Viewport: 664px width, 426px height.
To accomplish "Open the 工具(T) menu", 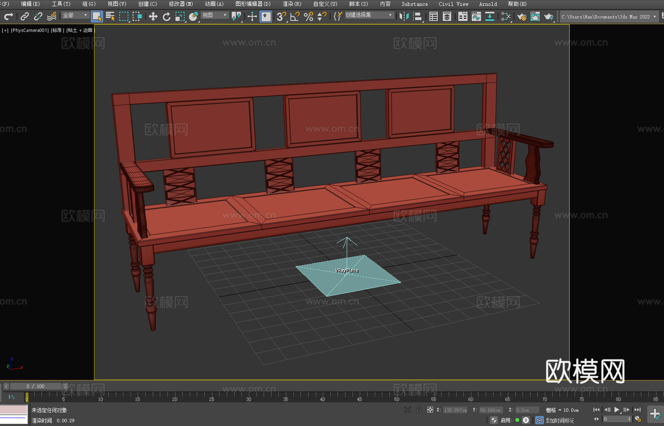I will 61,4.
